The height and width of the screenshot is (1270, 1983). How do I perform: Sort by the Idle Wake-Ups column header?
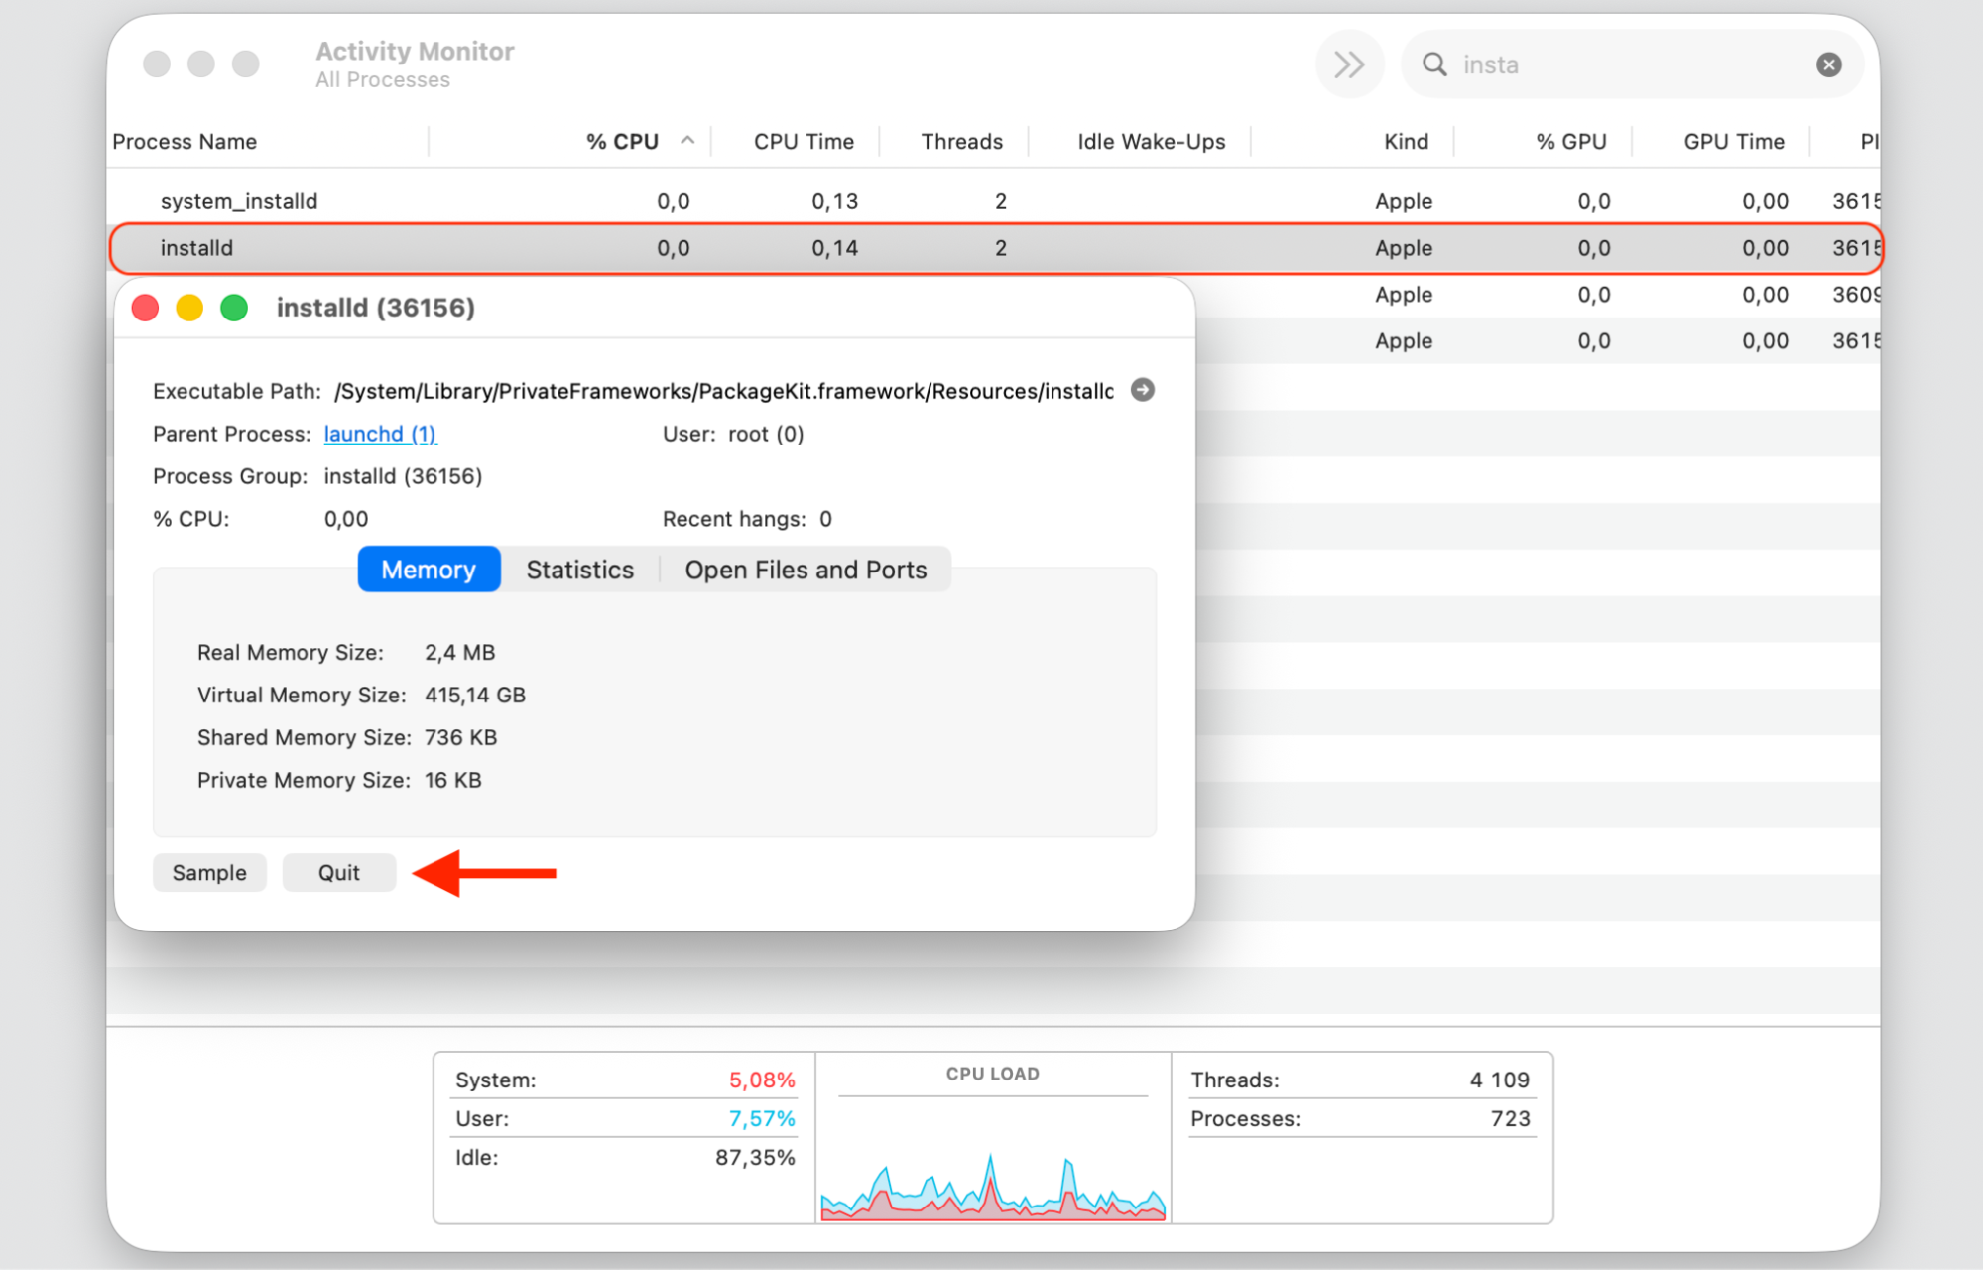tap(1151, 142)
